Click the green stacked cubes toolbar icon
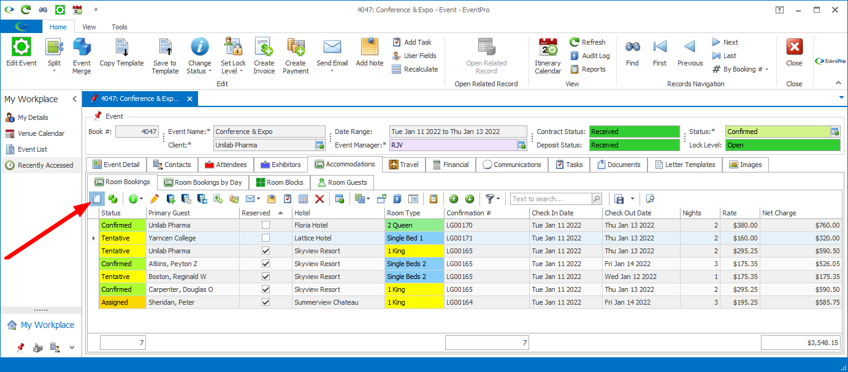This screenshot has width=848, height=372. pyautogui.click(x=113, y=199)
